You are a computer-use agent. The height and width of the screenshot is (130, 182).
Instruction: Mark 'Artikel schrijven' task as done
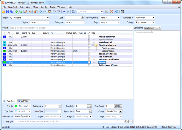coord(89,37)
